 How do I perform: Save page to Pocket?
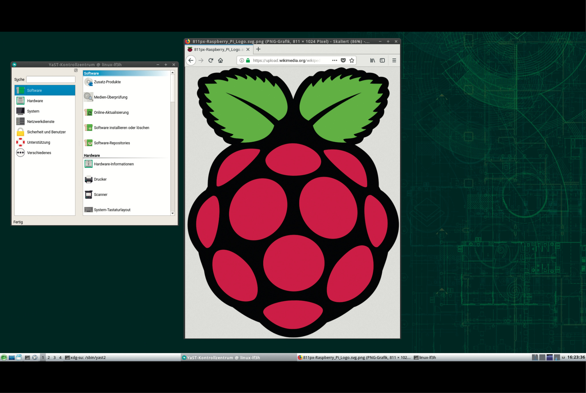click(x=343, y=60)
